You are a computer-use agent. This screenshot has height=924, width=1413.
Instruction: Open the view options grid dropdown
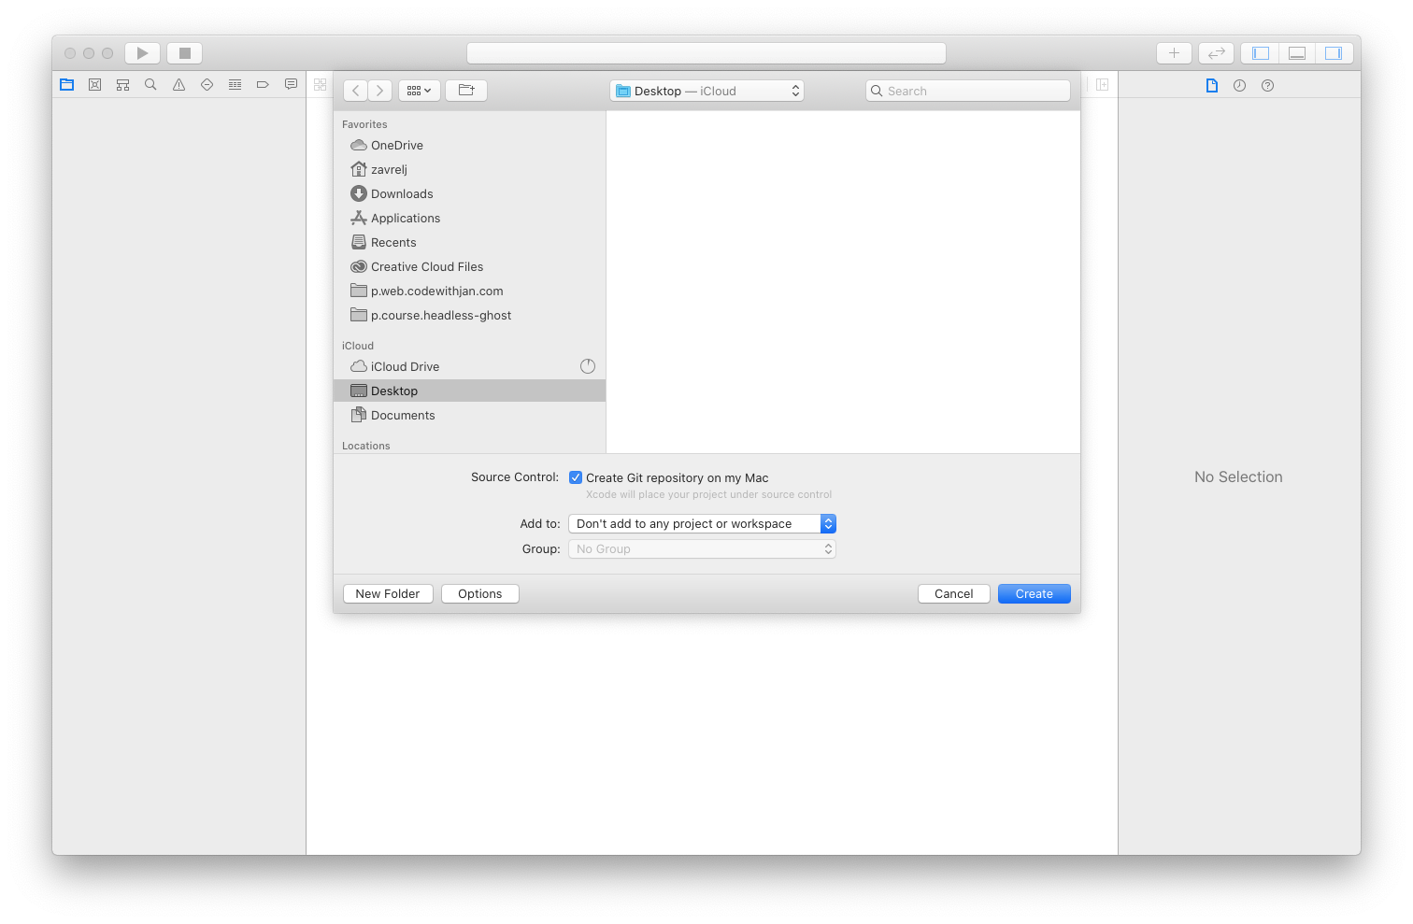419,90
